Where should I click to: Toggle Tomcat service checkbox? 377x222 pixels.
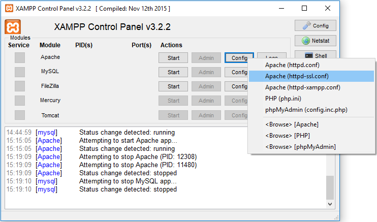click(20, 115)
